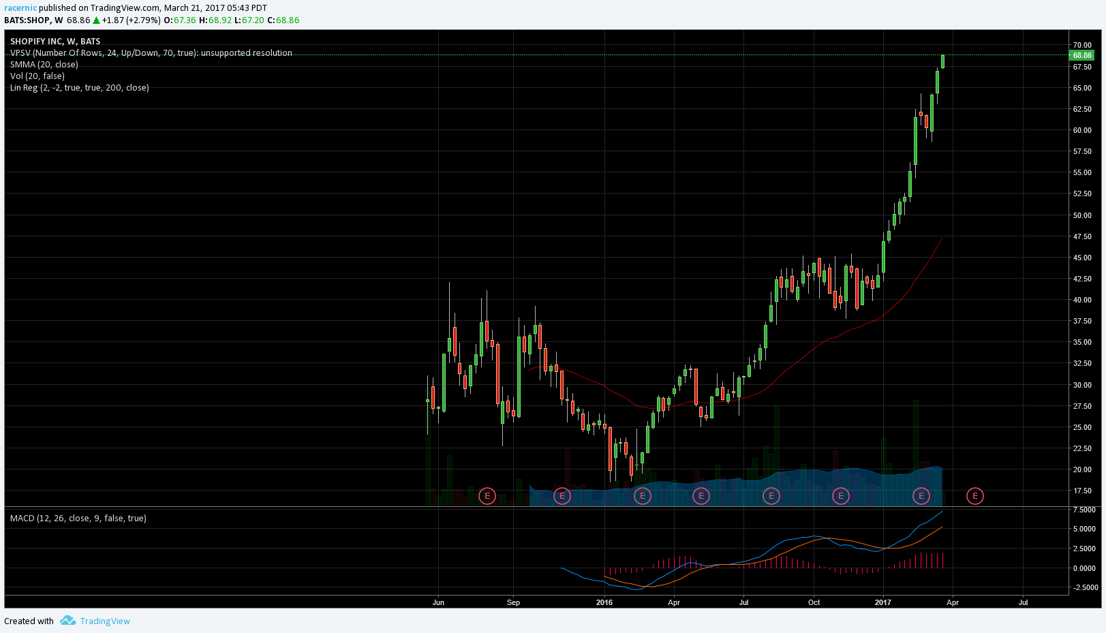Click the 50.00 price axis label
Screen dimensions: 1106x633
click(x=1082, y=215)
